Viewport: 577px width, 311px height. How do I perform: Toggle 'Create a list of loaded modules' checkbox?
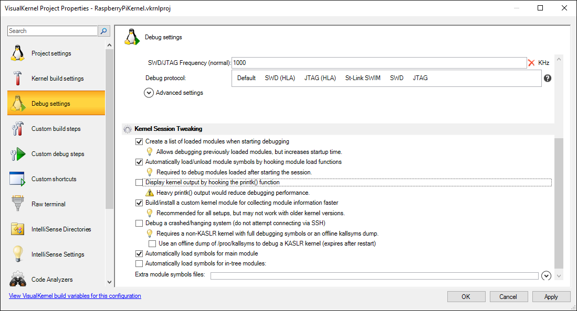(x=139, y=141)
